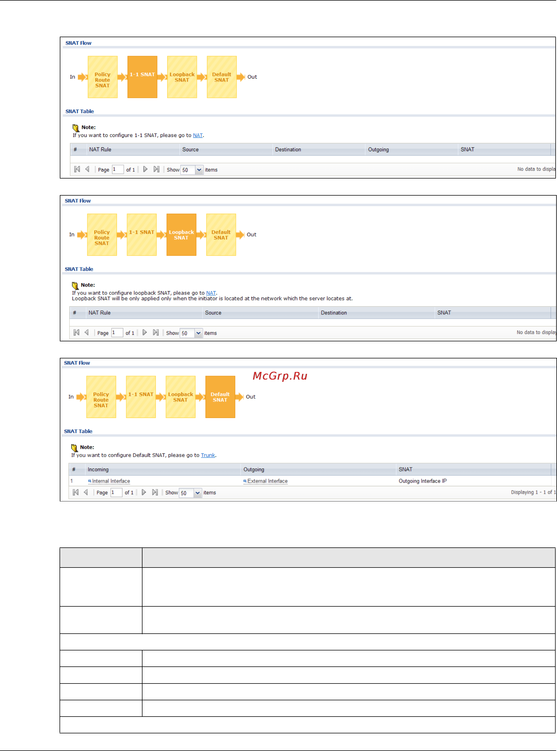The height and width of the screenshot is (751, 557).
Task: Go to first page in Default SNAT table
Action: point(76,492)
